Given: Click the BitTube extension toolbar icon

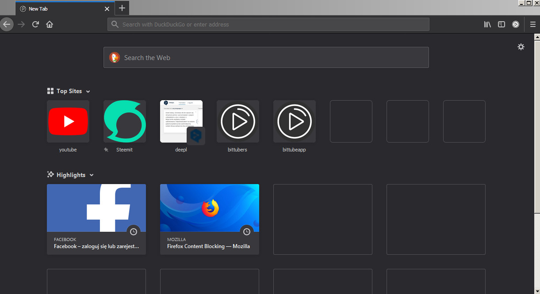Looking at the screenshot, I should pyautogui.click(x=516, y=24).
